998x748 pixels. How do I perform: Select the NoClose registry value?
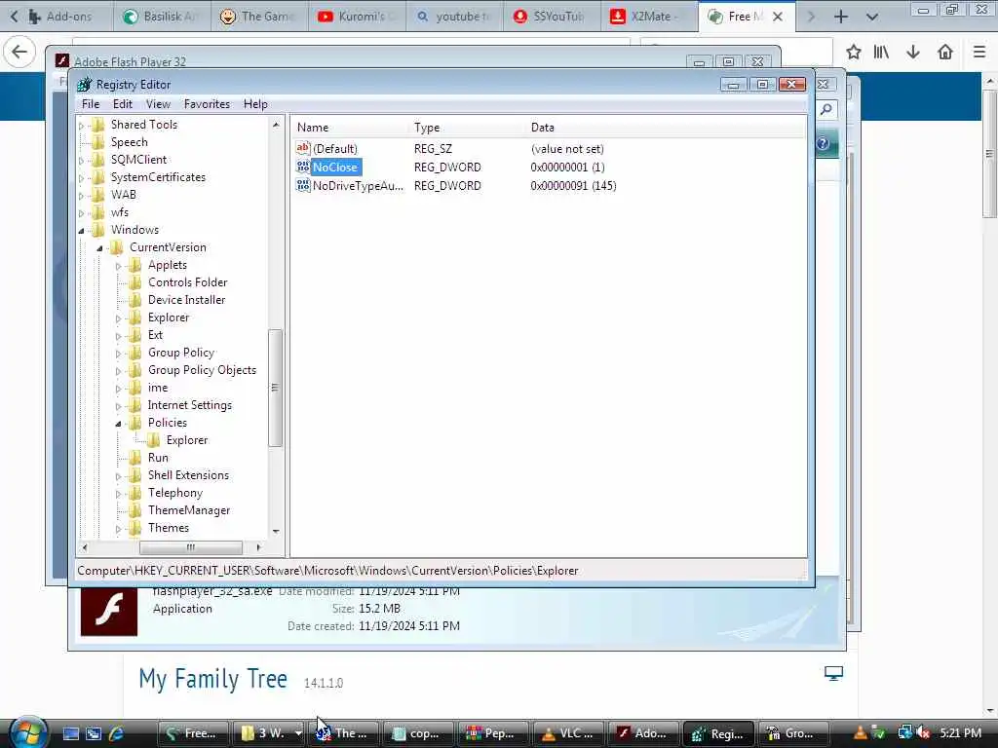tap(336, 168)
